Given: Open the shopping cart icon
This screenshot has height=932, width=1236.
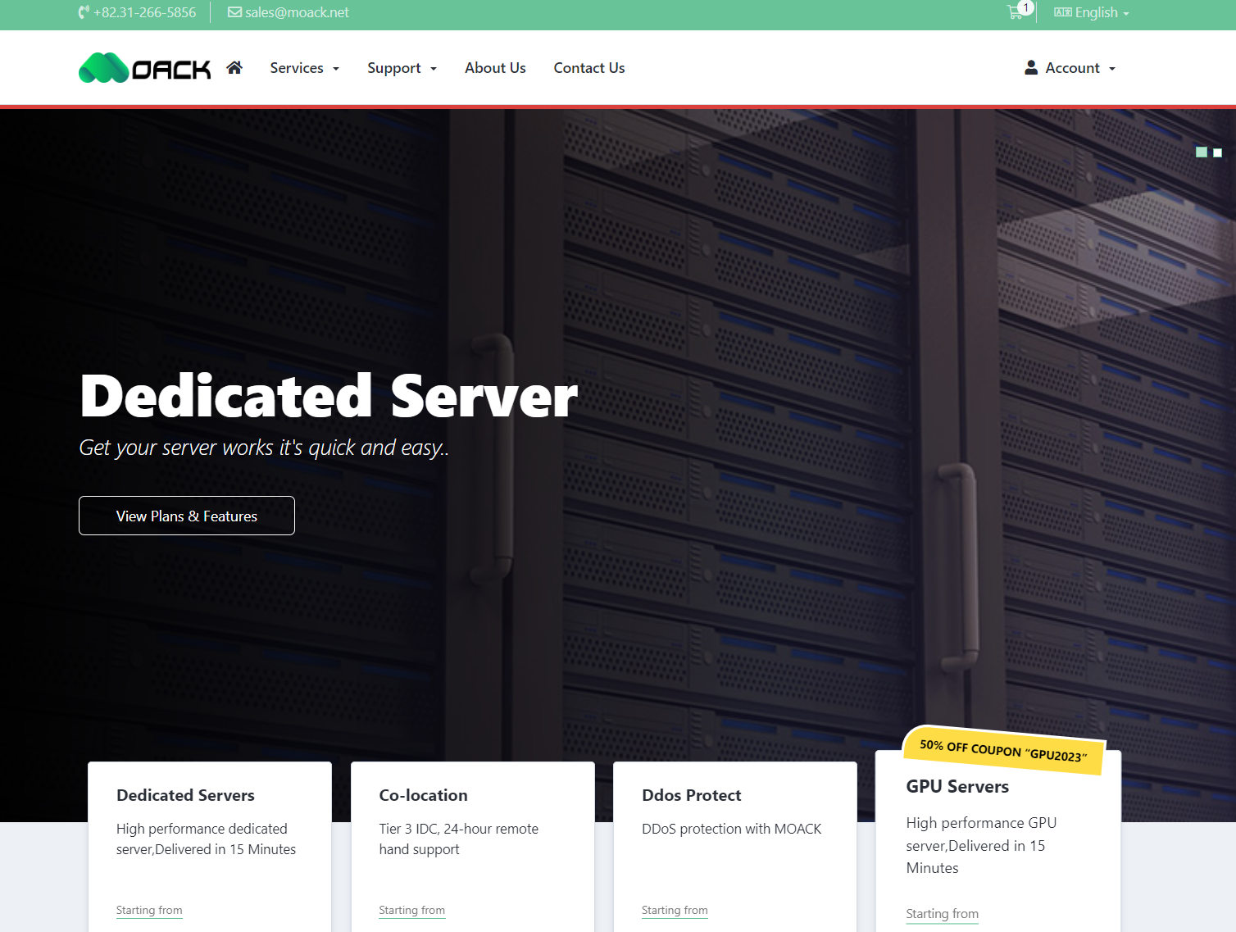Looking at the screenshot, I should 1014,13.
